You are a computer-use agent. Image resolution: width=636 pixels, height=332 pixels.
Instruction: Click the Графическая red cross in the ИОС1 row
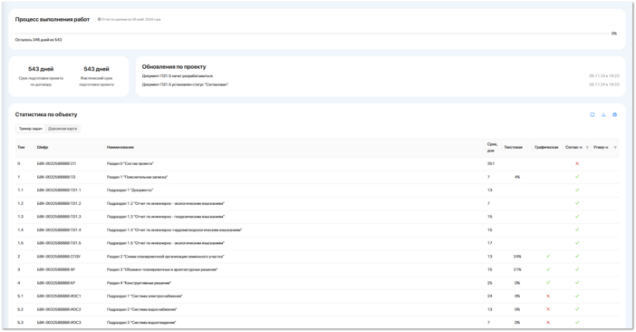pyautogui.click(x=548, y=296)
